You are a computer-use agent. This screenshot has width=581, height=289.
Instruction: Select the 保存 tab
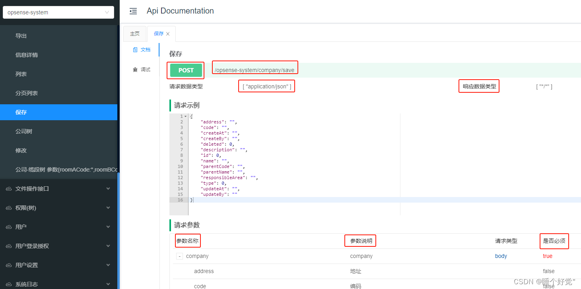tap(159, 34)
